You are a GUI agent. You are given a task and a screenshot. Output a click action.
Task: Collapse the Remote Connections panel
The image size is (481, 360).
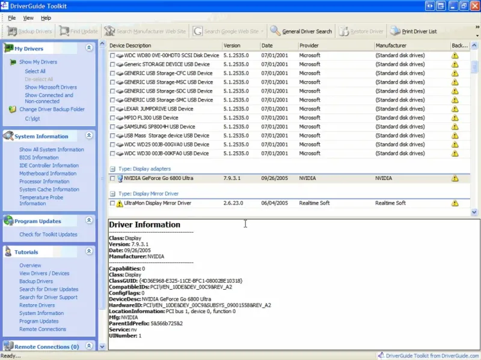coord(89,346)
